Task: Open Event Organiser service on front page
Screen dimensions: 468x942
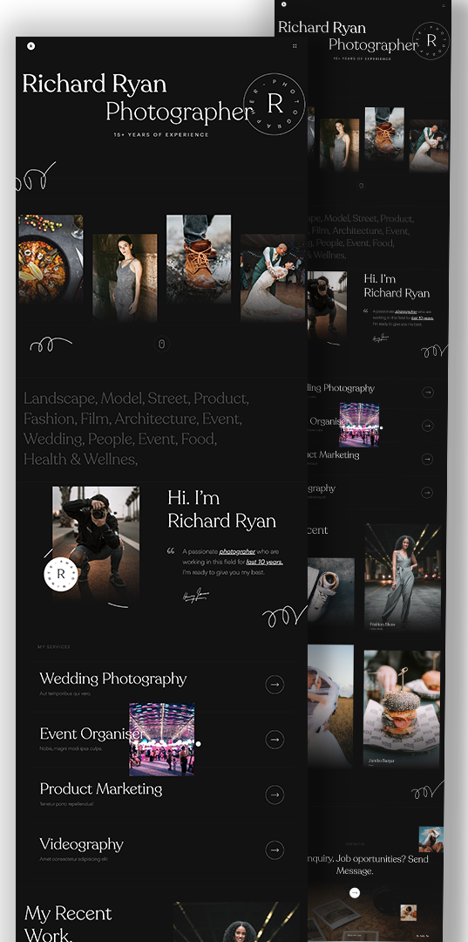Action: point(92,734)
